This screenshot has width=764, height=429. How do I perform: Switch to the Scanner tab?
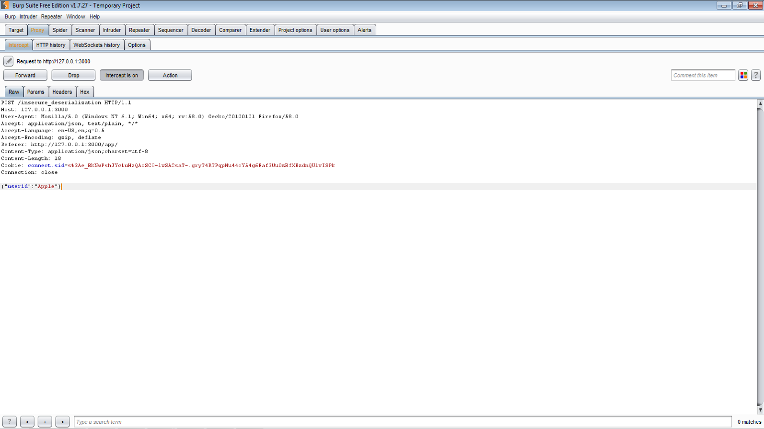tap(85, 30)
